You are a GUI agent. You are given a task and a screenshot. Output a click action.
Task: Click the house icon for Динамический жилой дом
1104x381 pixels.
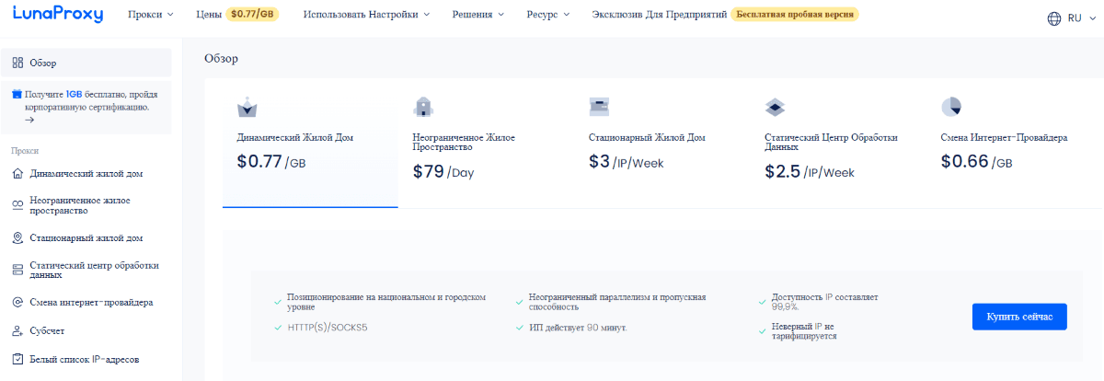[x=17, y=174]
